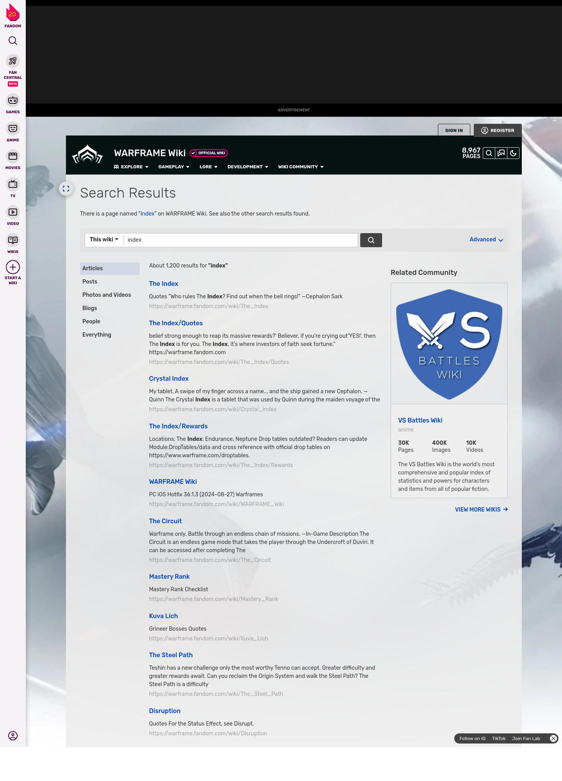Expand Advanced search options
This screenshot has width=562, height=781.
(x=486, y=240)
